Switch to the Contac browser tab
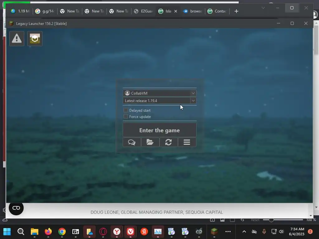 [217, 11]
